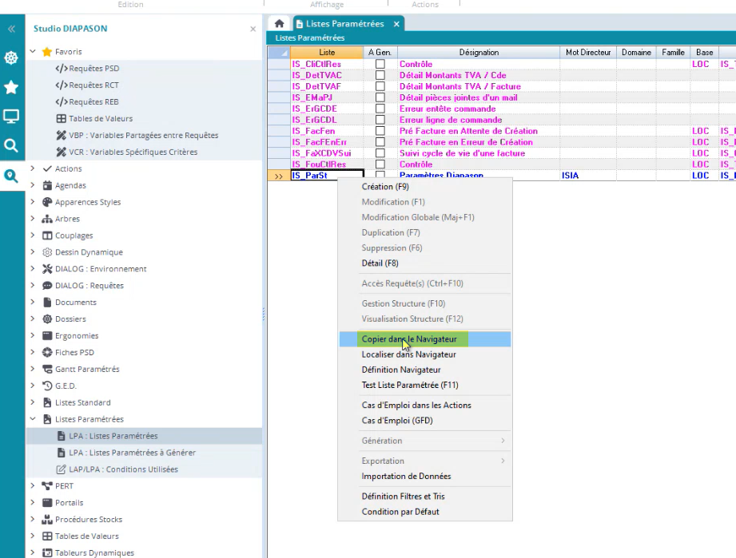This screenshot has height=558, width=736.
Task: Sort by the Désignation column header
Action: [x=479, y=53]
